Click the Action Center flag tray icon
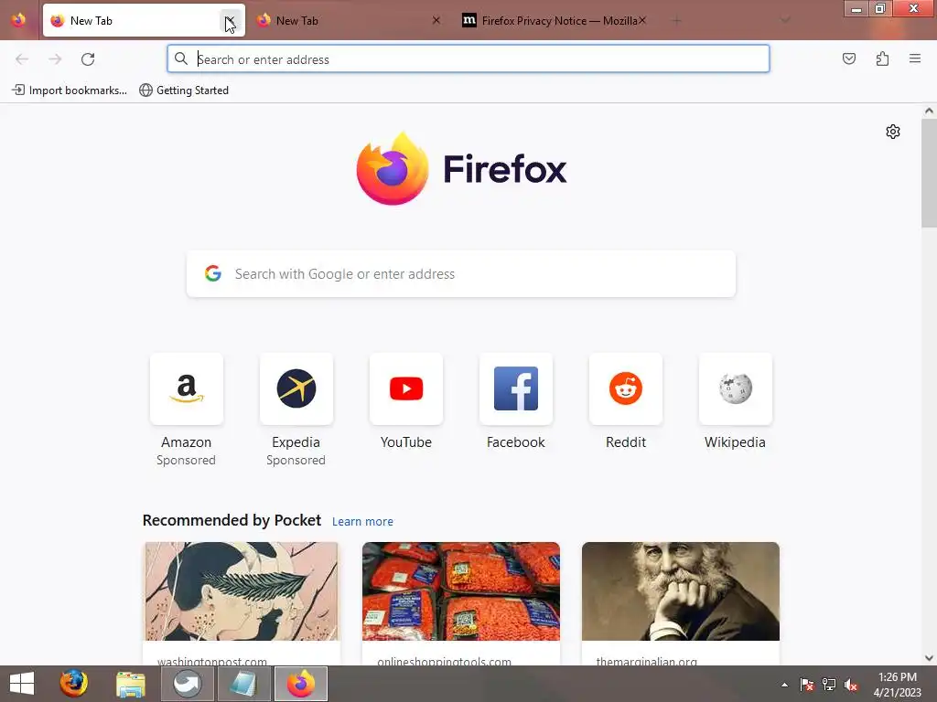The width and height of the screenshot is (937, 702). [807, 685]
